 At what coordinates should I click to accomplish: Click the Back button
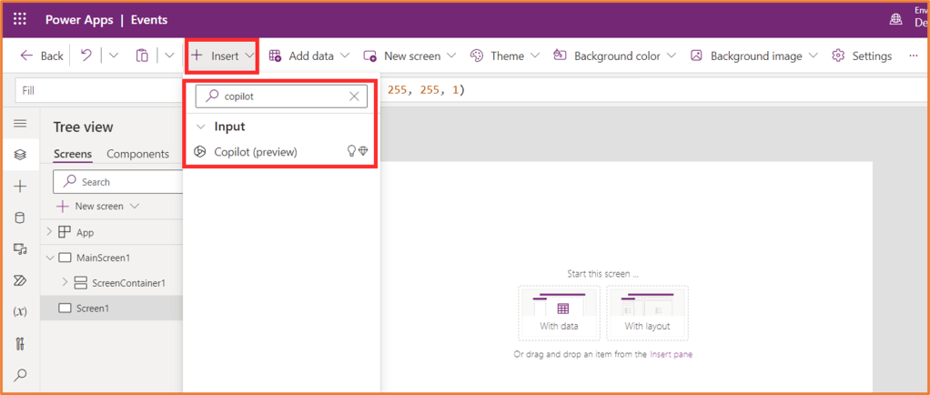42,56
